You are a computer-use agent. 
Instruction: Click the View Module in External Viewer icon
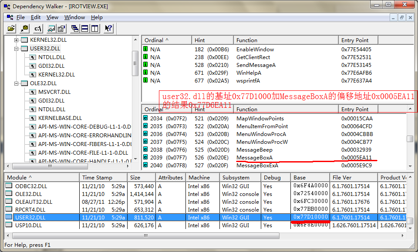click(51, 28)
